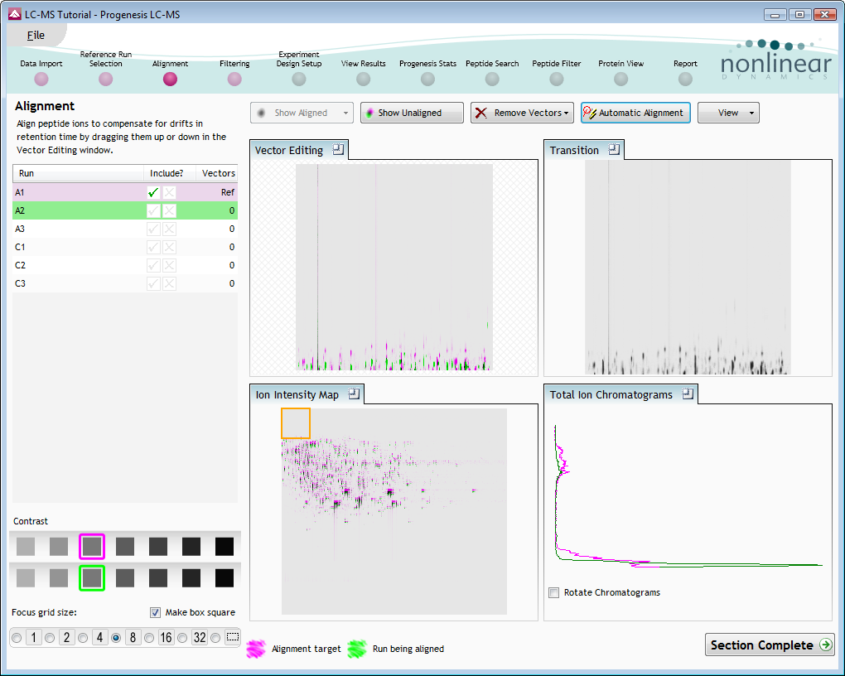Select focus grid size 32
The width and height of the screenshot is (845, 676).
click(182, 638)
